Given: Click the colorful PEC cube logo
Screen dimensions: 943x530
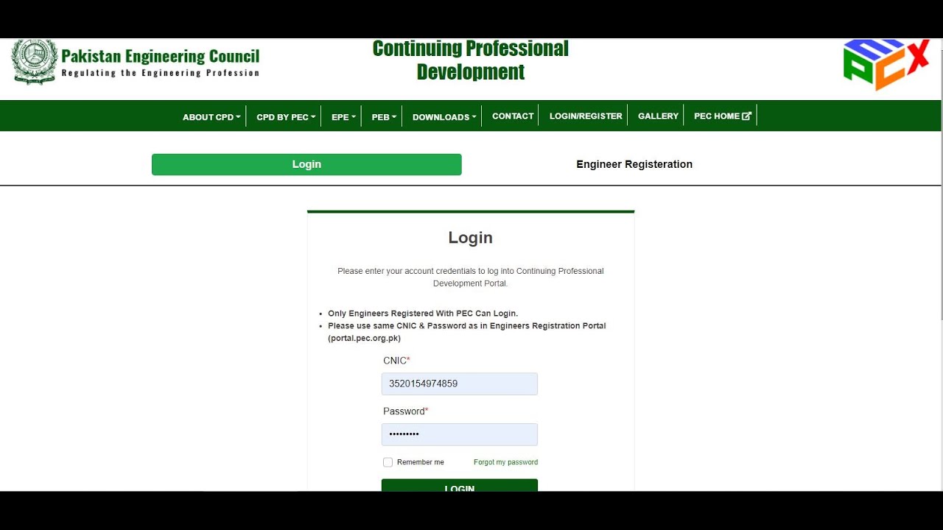Looking at the screenshot, I should tap(886, 65).
